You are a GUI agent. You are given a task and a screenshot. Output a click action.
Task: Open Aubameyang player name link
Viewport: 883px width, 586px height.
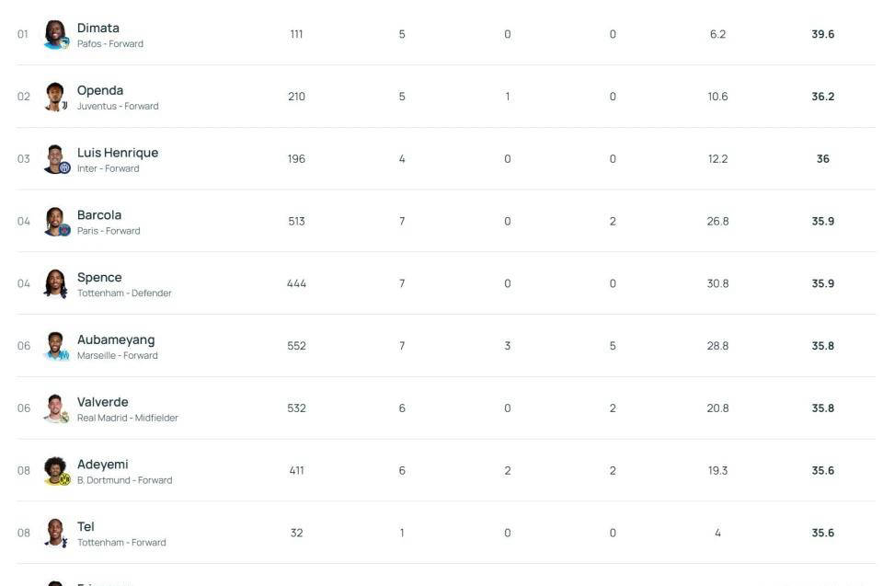tap(115, 339)
